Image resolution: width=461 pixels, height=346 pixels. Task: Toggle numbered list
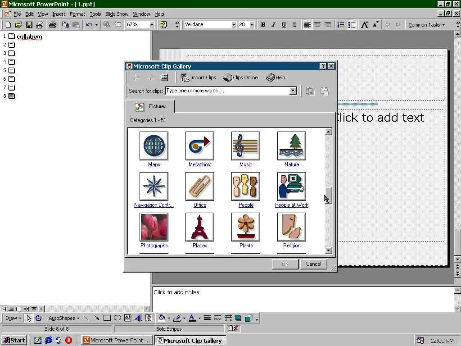coord(341,25)
